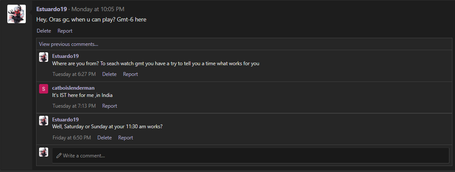Report the main Oras gc post

click(65, 31)
